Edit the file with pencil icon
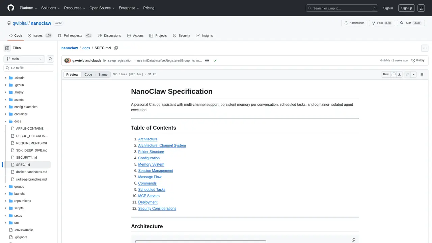The width and height of the screenshot is (432, 243). [x=407, y=74]
